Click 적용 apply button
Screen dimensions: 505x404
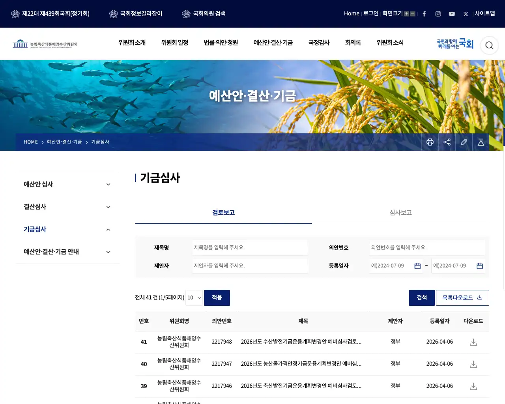click(217, 298)
